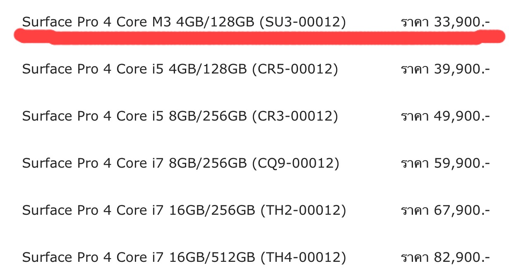The height and width of the screenshot is (280, 509).
Task: Select model code CQ9-00012
Action: click(295, 164)
